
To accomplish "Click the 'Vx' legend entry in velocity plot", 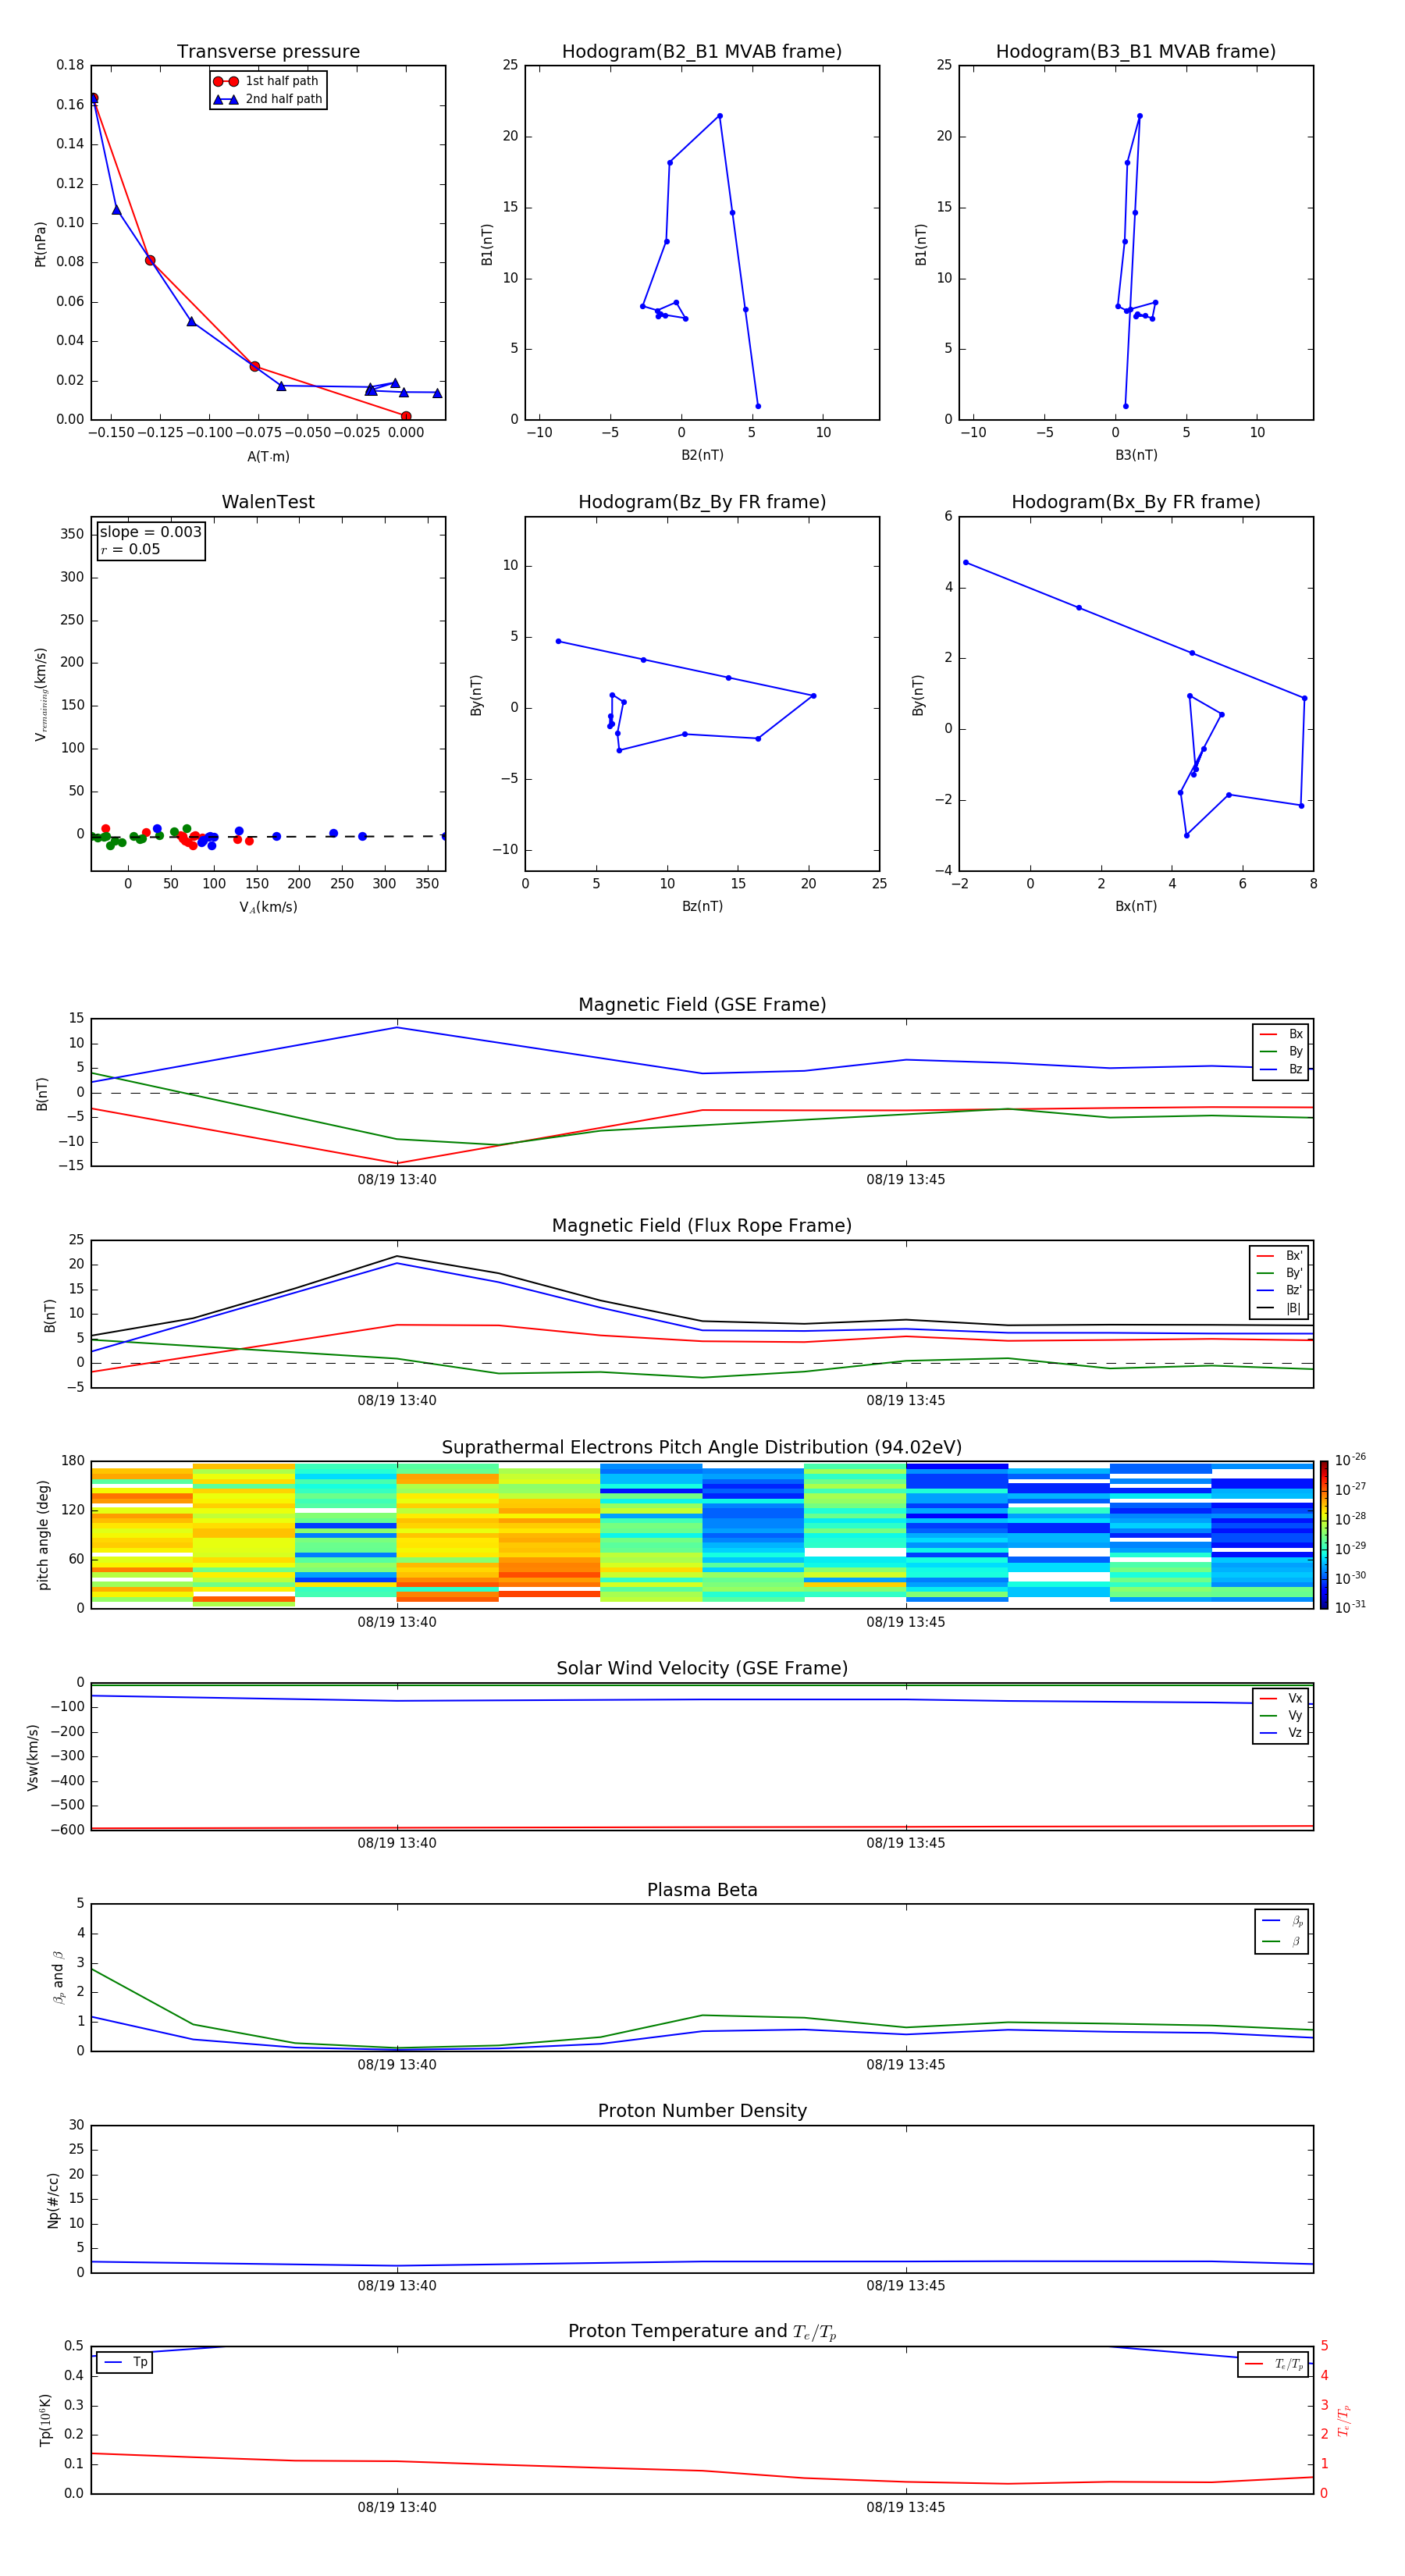I will pos(1281,1699).
